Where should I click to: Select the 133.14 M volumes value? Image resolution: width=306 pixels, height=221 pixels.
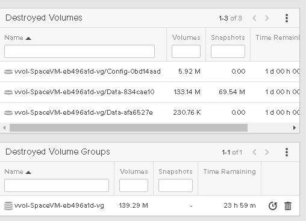[x=187, y=92]
